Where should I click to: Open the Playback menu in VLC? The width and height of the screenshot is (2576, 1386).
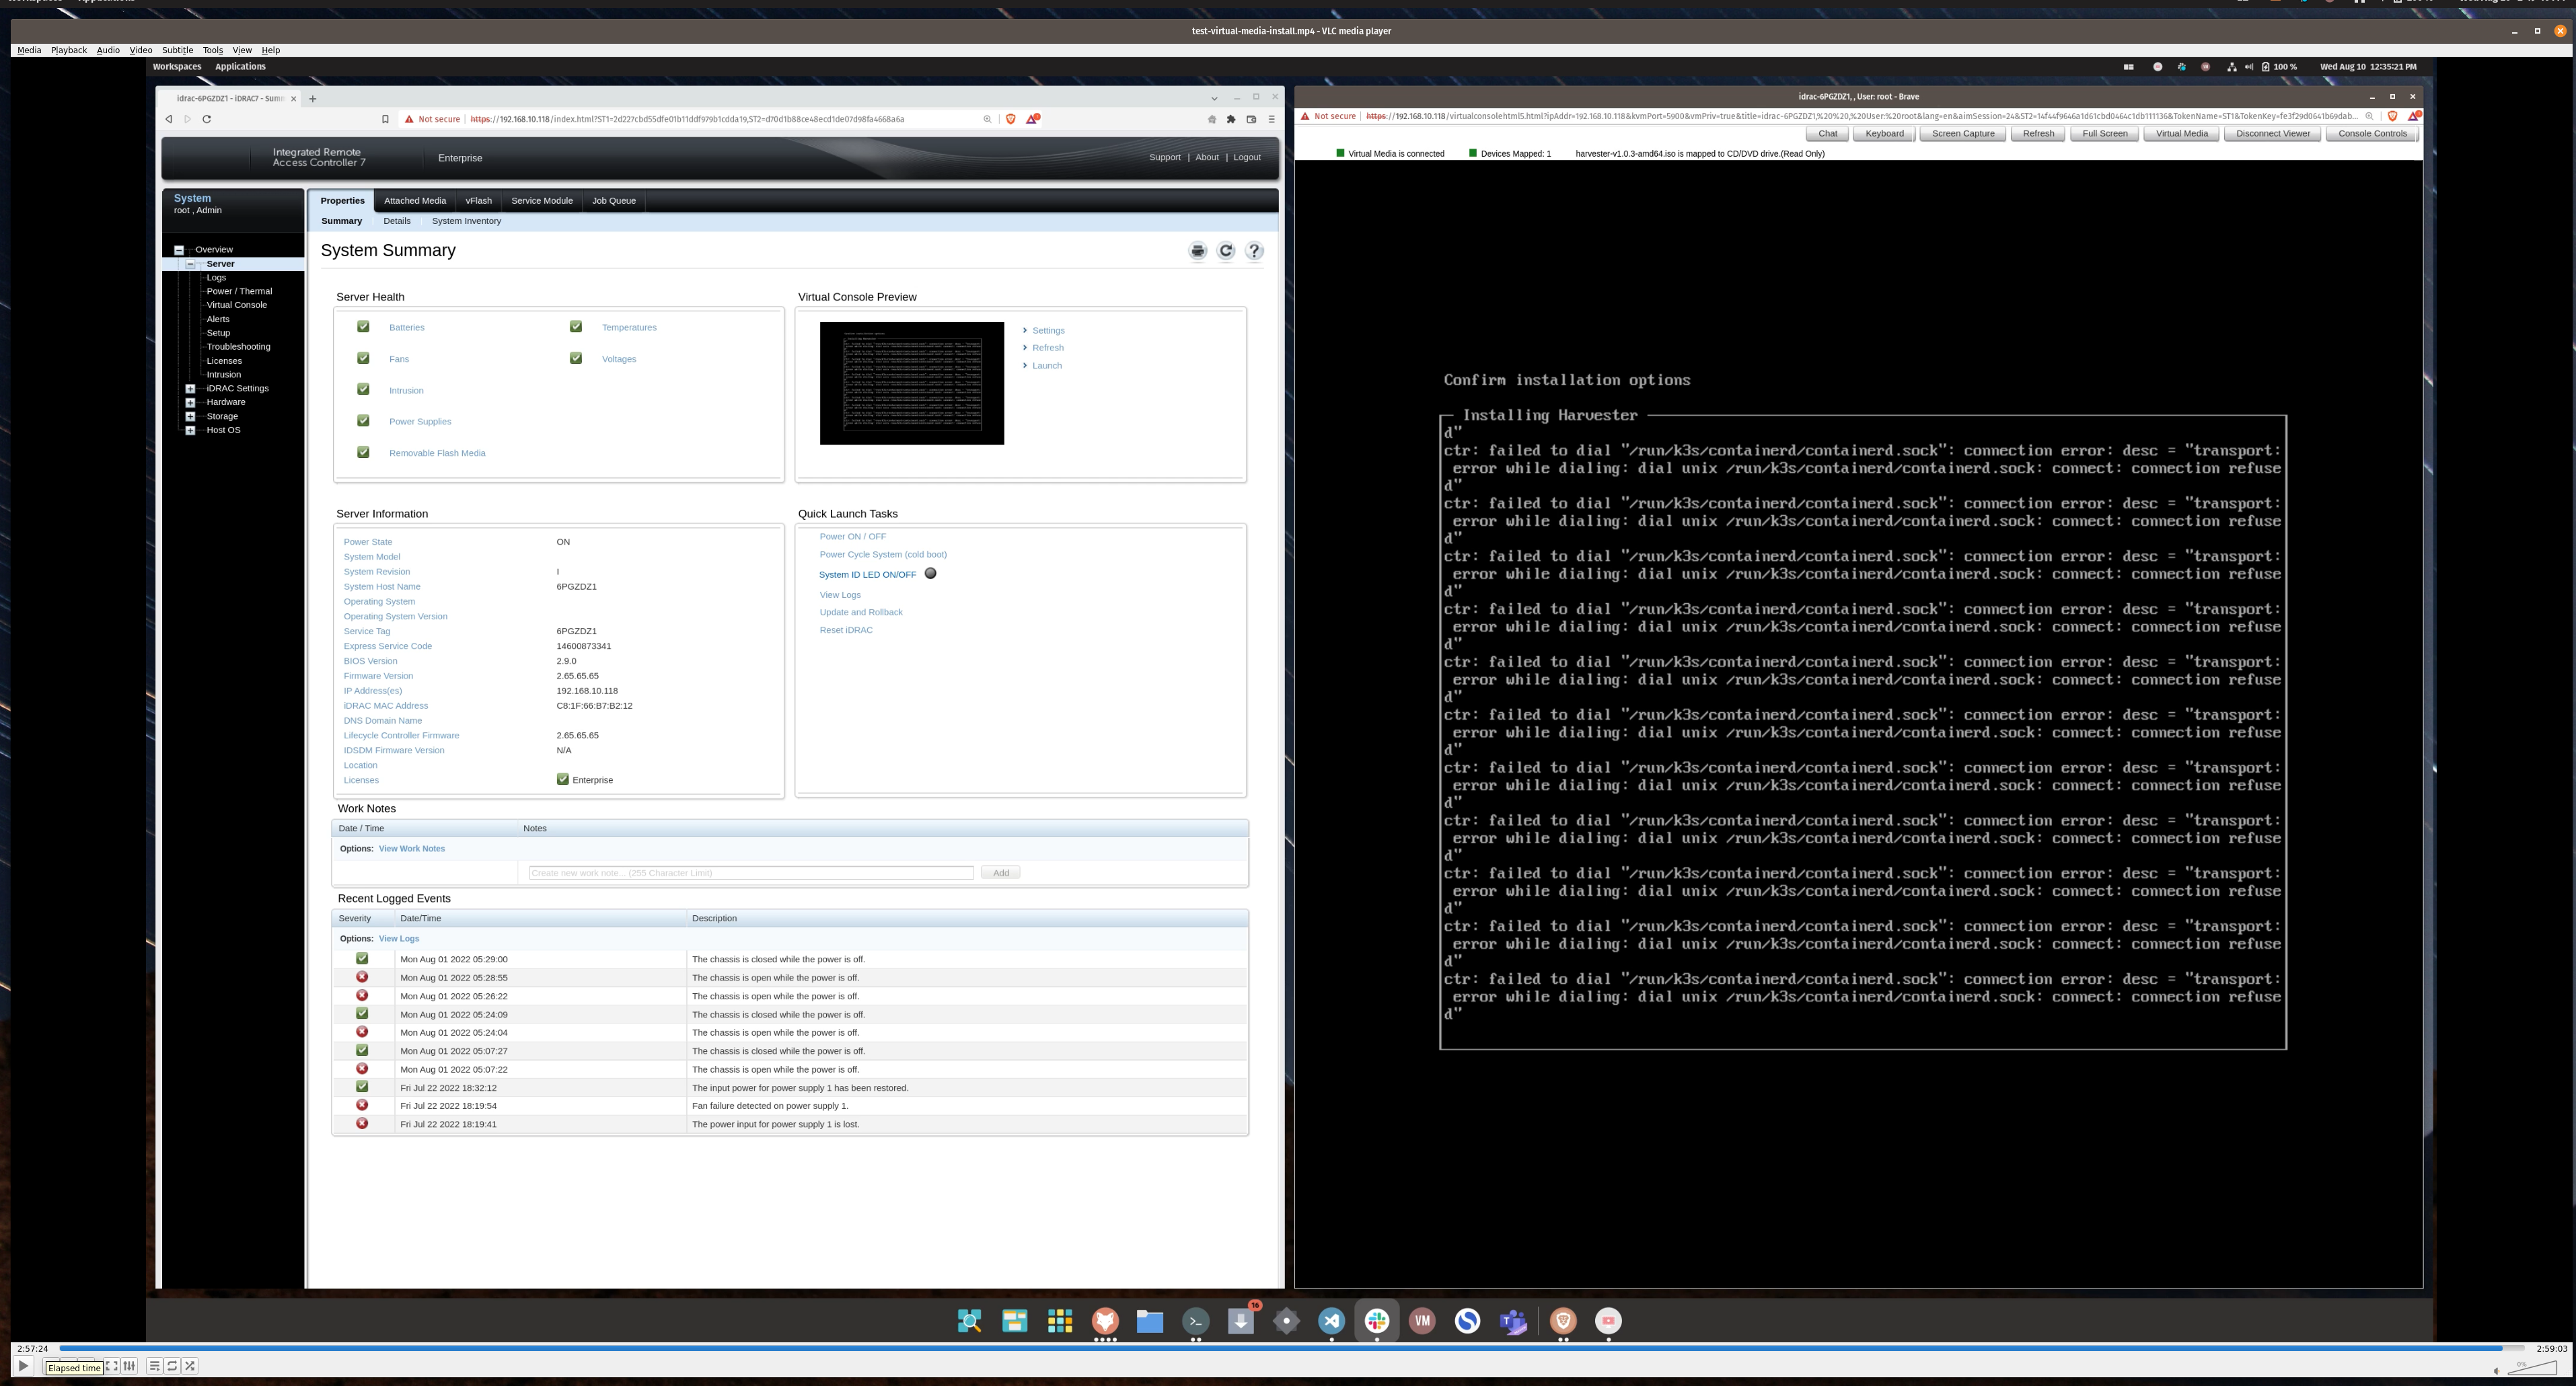[68, 50]
